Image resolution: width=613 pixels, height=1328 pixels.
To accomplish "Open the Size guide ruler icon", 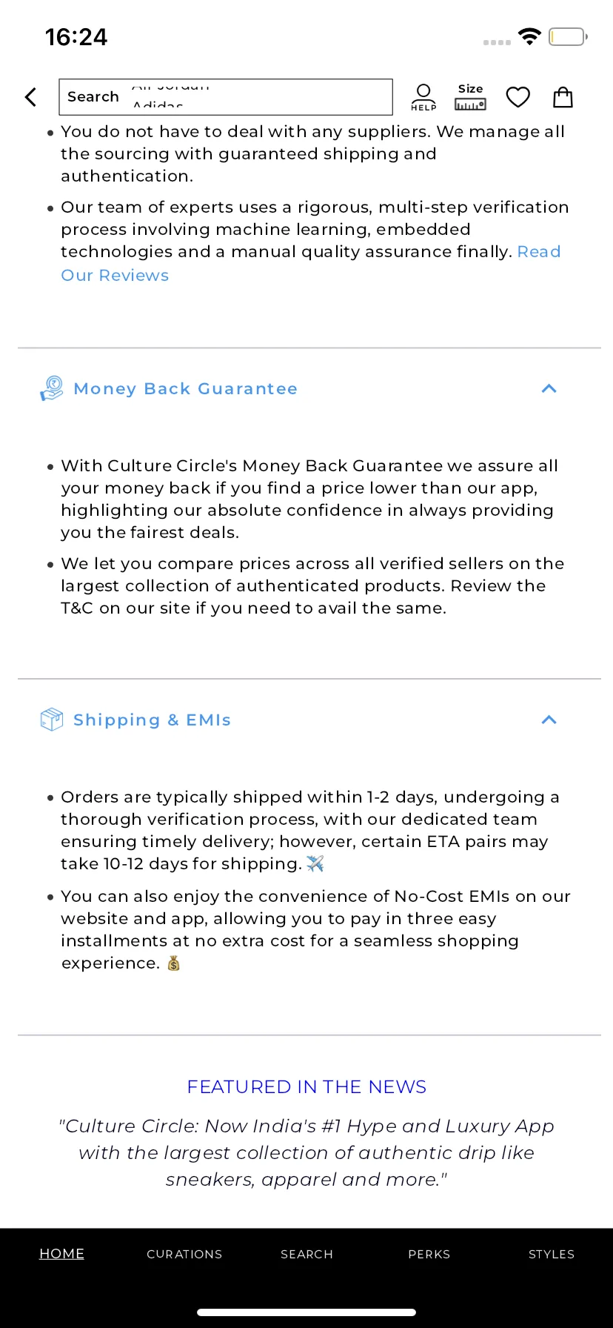I will (x=470, y=97).
